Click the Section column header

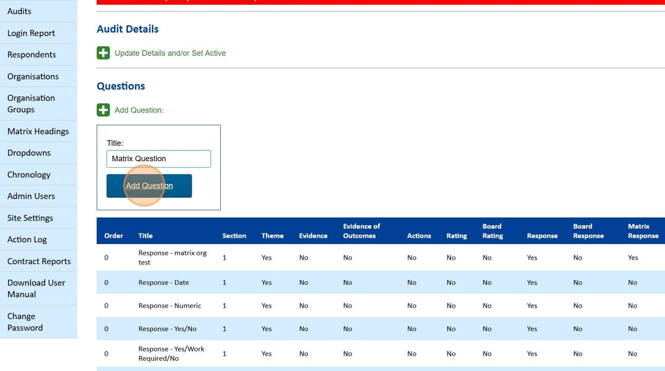coord(234,235)
